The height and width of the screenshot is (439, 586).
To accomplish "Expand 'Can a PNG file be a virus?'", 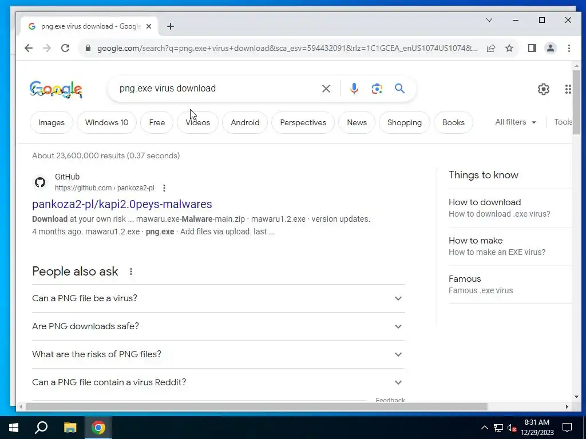I will click(x=218, y=298).
